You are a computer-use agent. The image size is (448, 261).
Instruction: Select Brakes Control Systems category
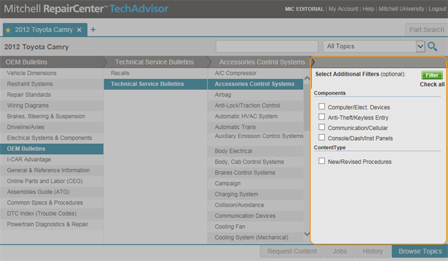255,173
